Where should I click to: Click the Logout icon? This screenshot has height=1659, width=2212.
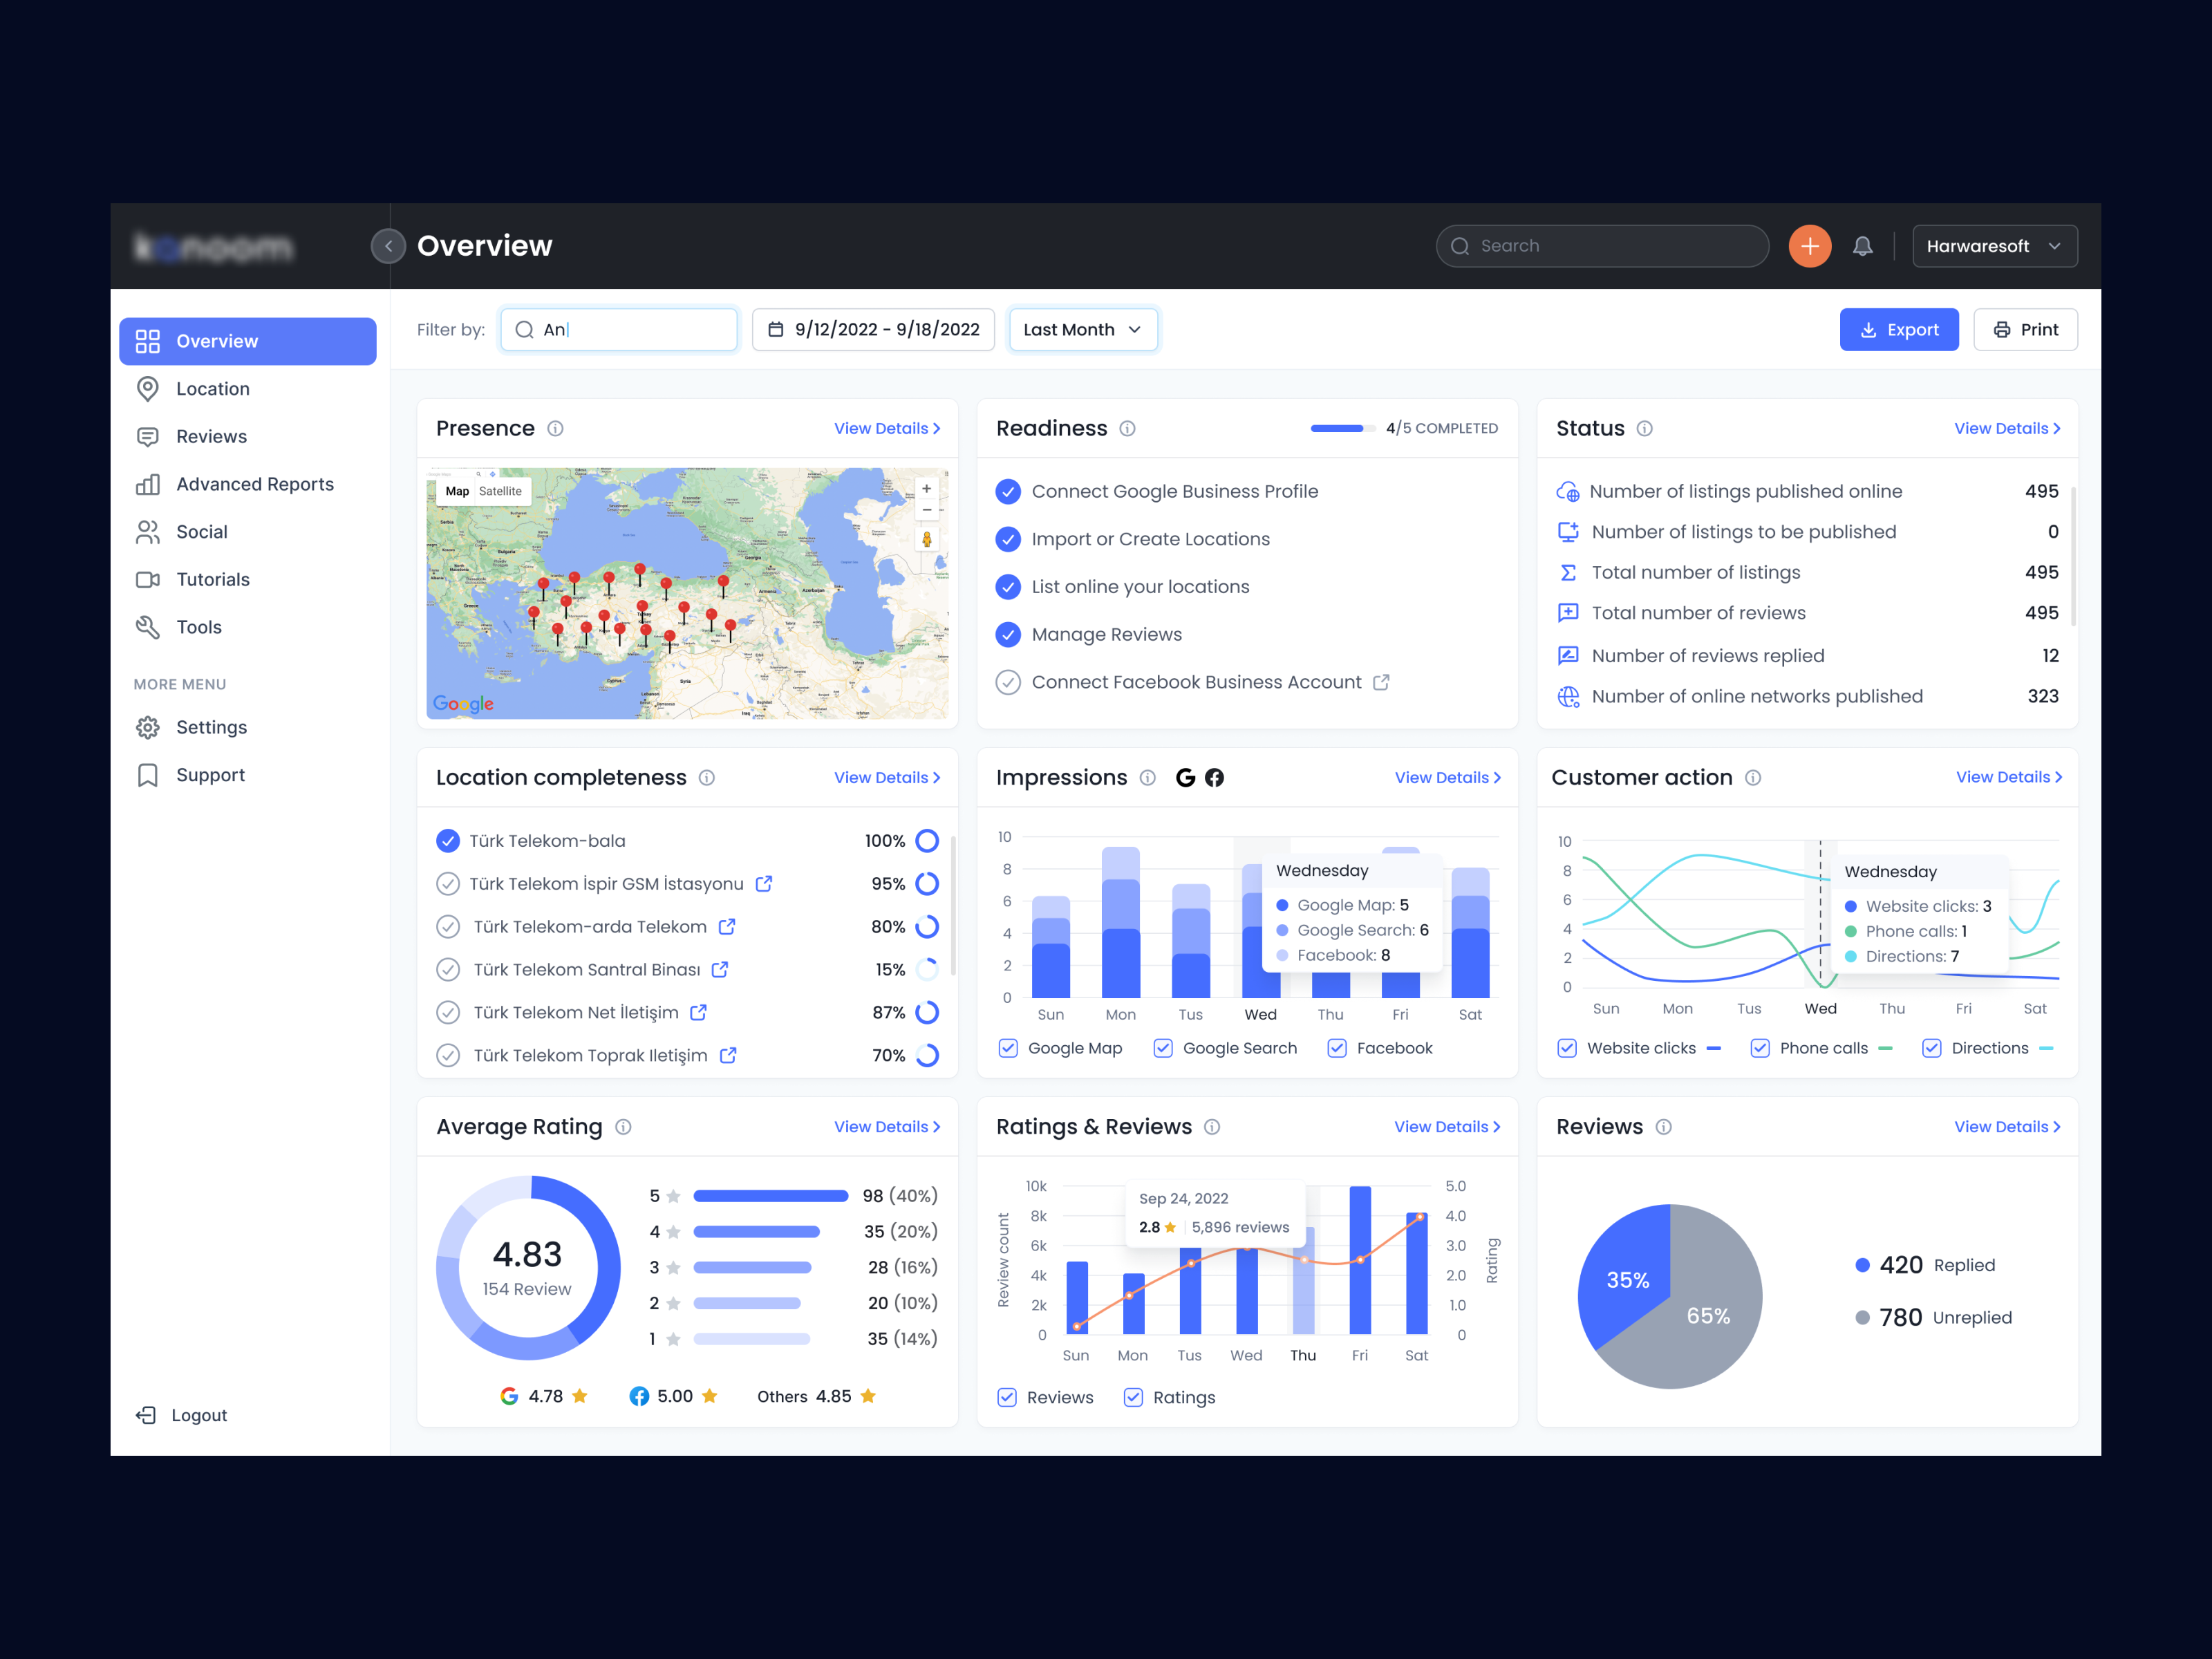pos(146,1415)
